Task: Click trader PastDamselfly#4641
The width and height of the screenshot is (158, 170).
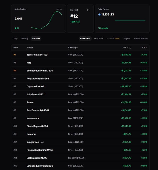Action: coord(38,110)
